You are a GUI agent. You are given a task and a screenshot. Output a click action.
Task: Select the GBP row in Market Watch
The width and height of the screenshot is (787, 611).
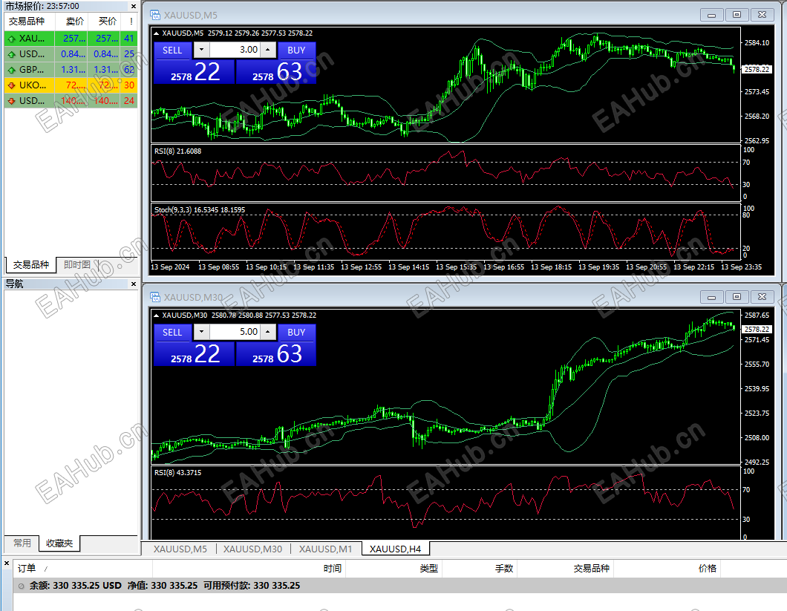(71, 70)
